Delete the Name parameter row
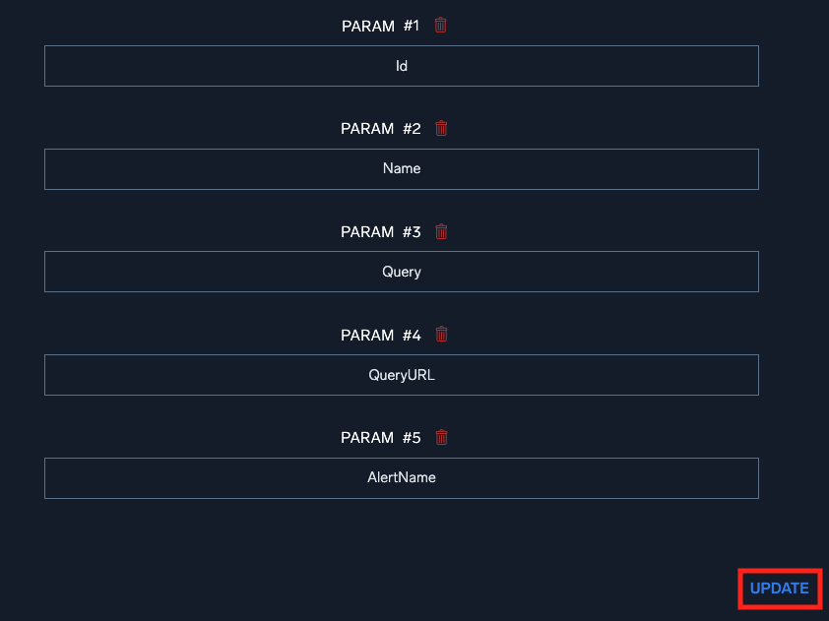The height and width of the screenshot is (621, 829). tap(442, 128)
